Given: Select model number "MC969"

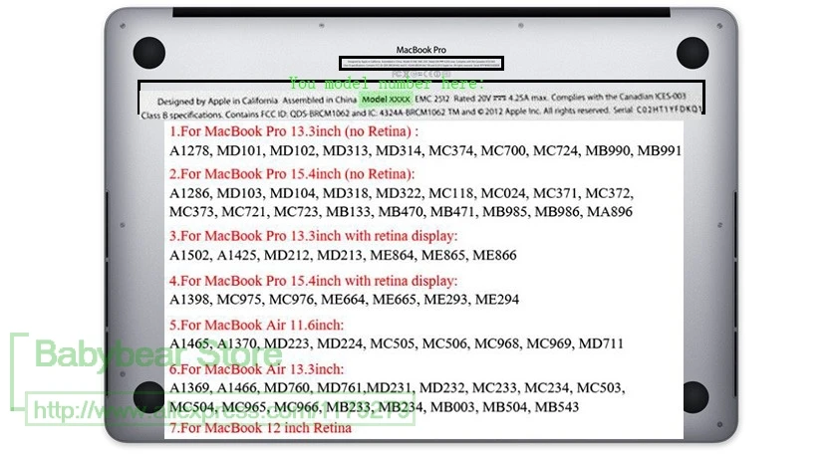Looking at the screenshot, I should 549,343.
